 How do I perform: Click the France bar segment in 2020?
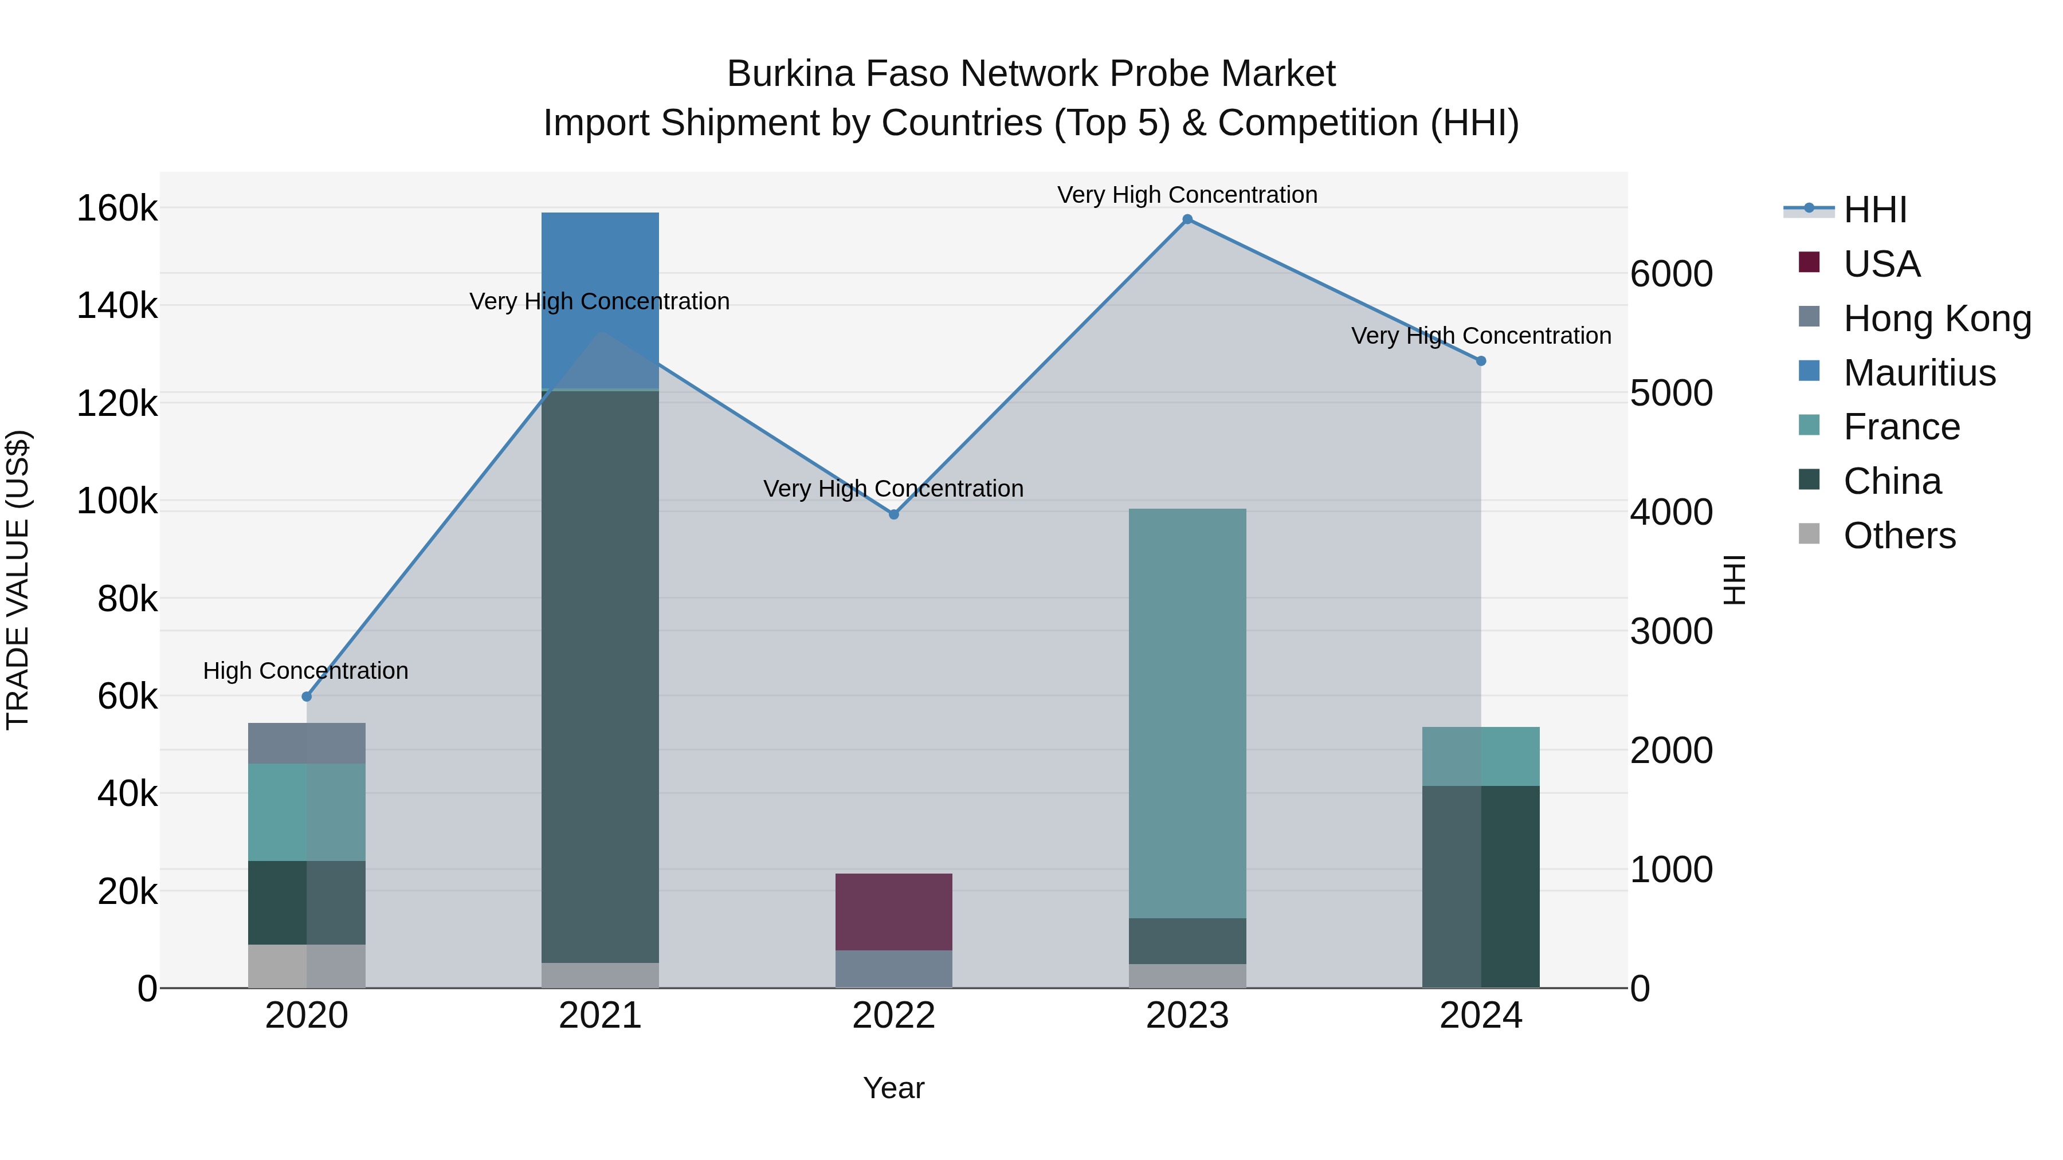coord(307,812)
